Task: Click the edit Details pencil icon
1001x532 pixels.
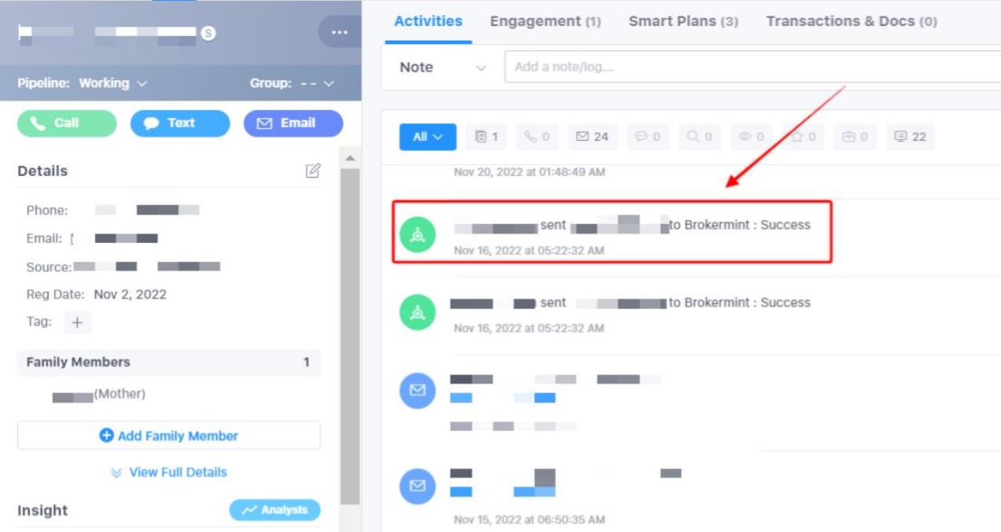Action: click(x=313, y=171)
